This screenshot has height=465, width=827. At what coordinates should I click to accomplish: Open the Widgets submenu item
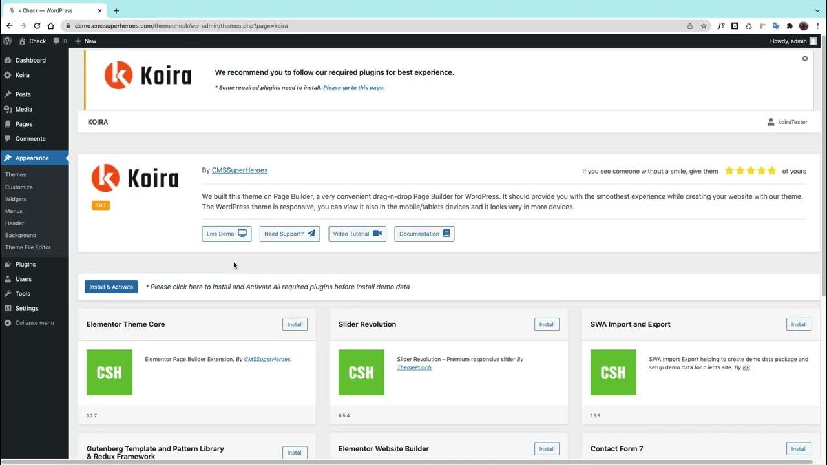point(16,199)
